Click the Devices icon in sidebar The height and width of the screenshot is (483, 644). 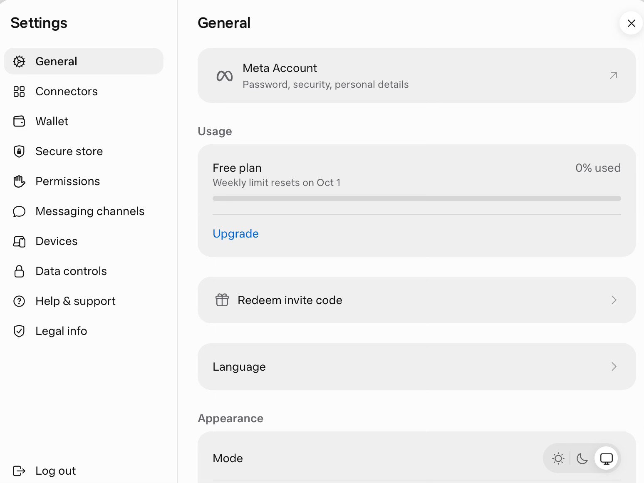click(19, 241)
